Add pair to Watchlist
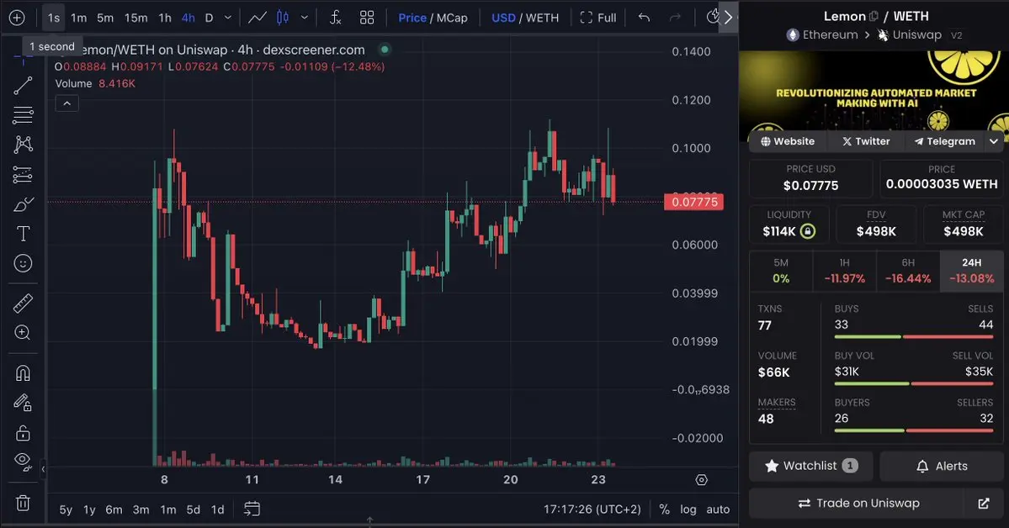 coord(810,466)
